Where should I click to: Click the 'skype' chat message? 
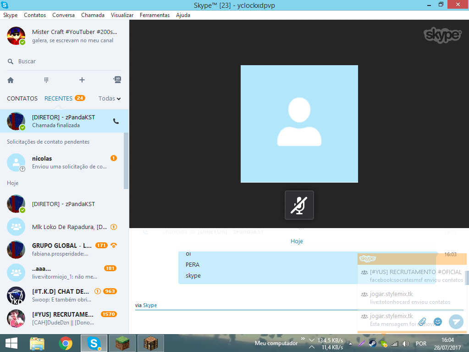(x=193, y=276)
